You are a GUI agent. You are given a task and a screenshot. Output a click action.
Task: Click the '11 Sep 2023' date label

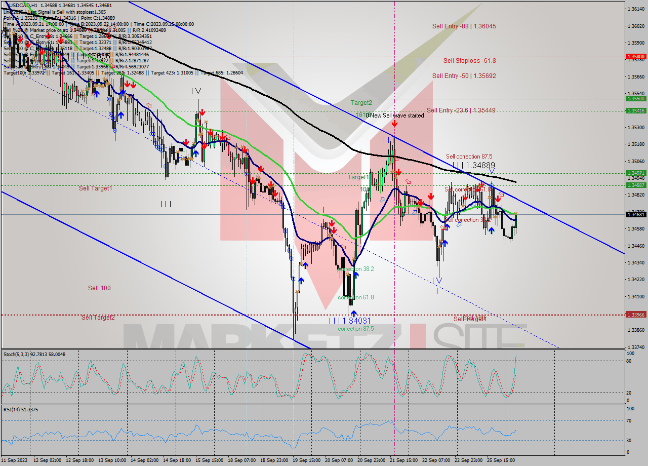coord(14,460)
